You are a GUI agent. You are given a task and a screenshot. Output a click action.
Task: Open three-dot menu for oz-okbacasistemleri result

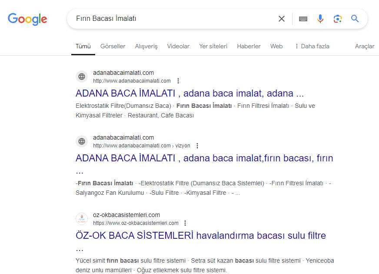coord(185,223)
